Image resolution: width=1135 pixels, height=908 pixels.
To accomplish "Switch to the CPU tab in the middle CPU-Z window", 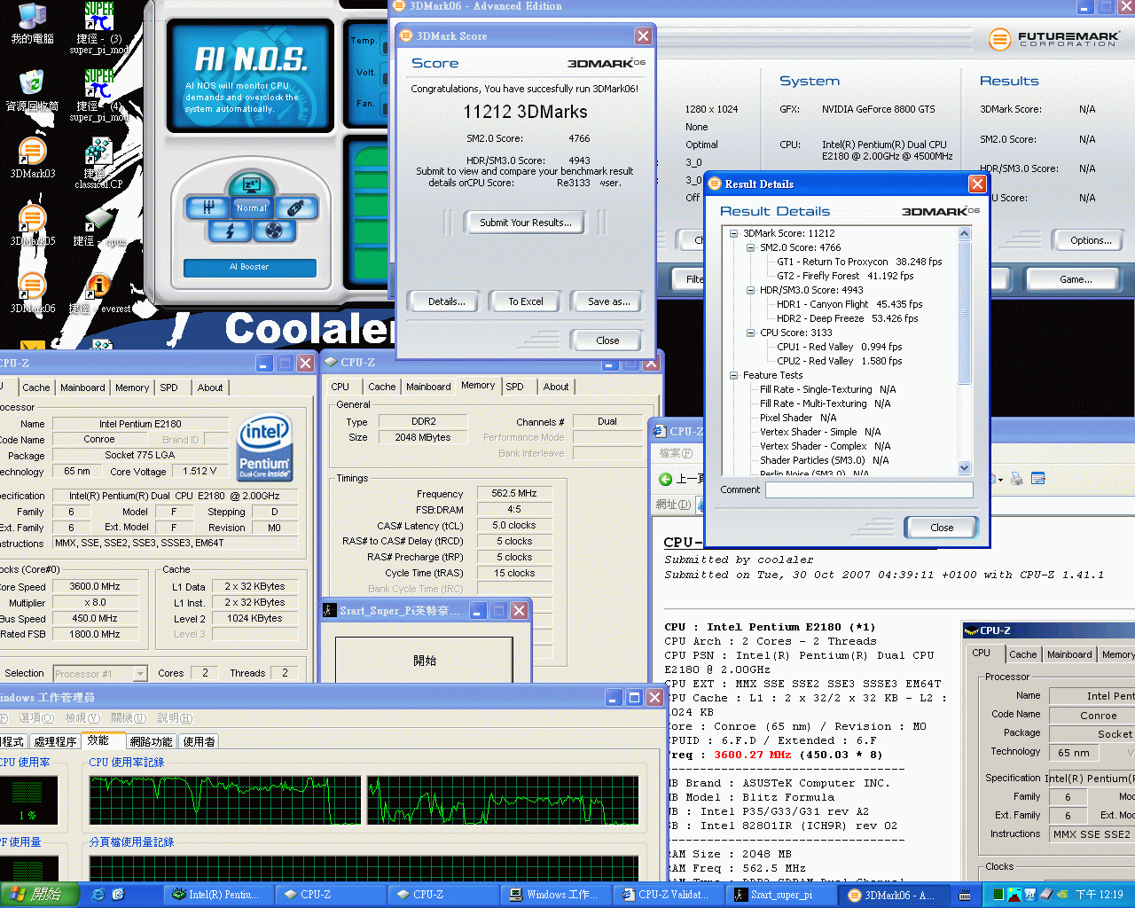I will click(x=340, y=387).
